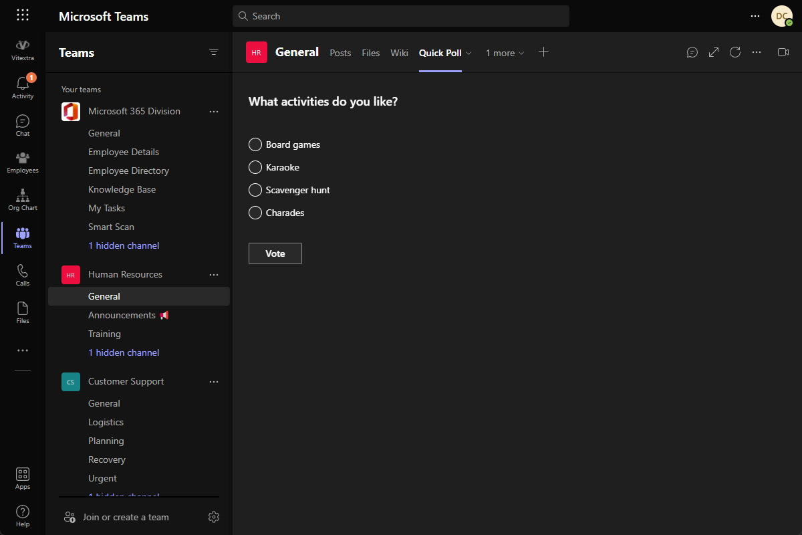
Task: Select the Quick Poll tab
Action: pos(440,53)
